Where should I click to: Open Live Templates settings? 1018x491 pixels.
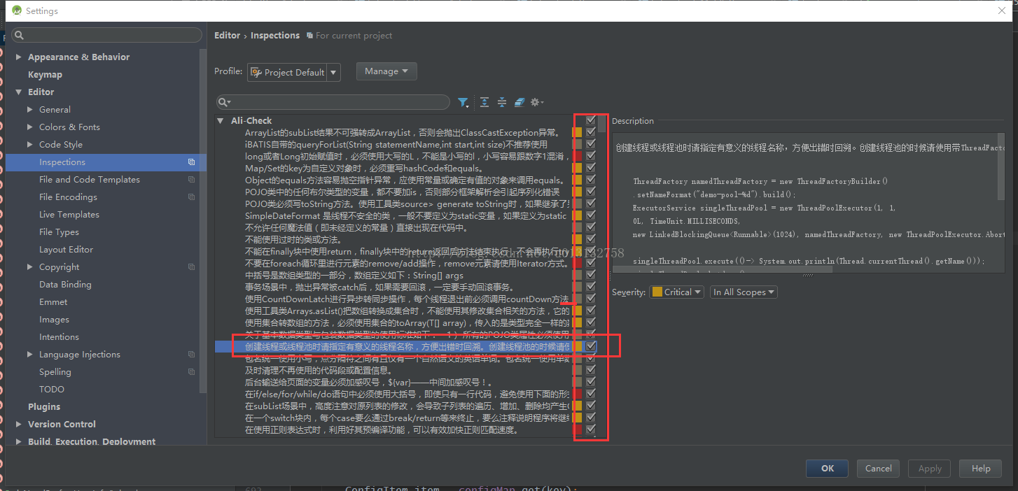pyautogui.click(x=69, y=215)
